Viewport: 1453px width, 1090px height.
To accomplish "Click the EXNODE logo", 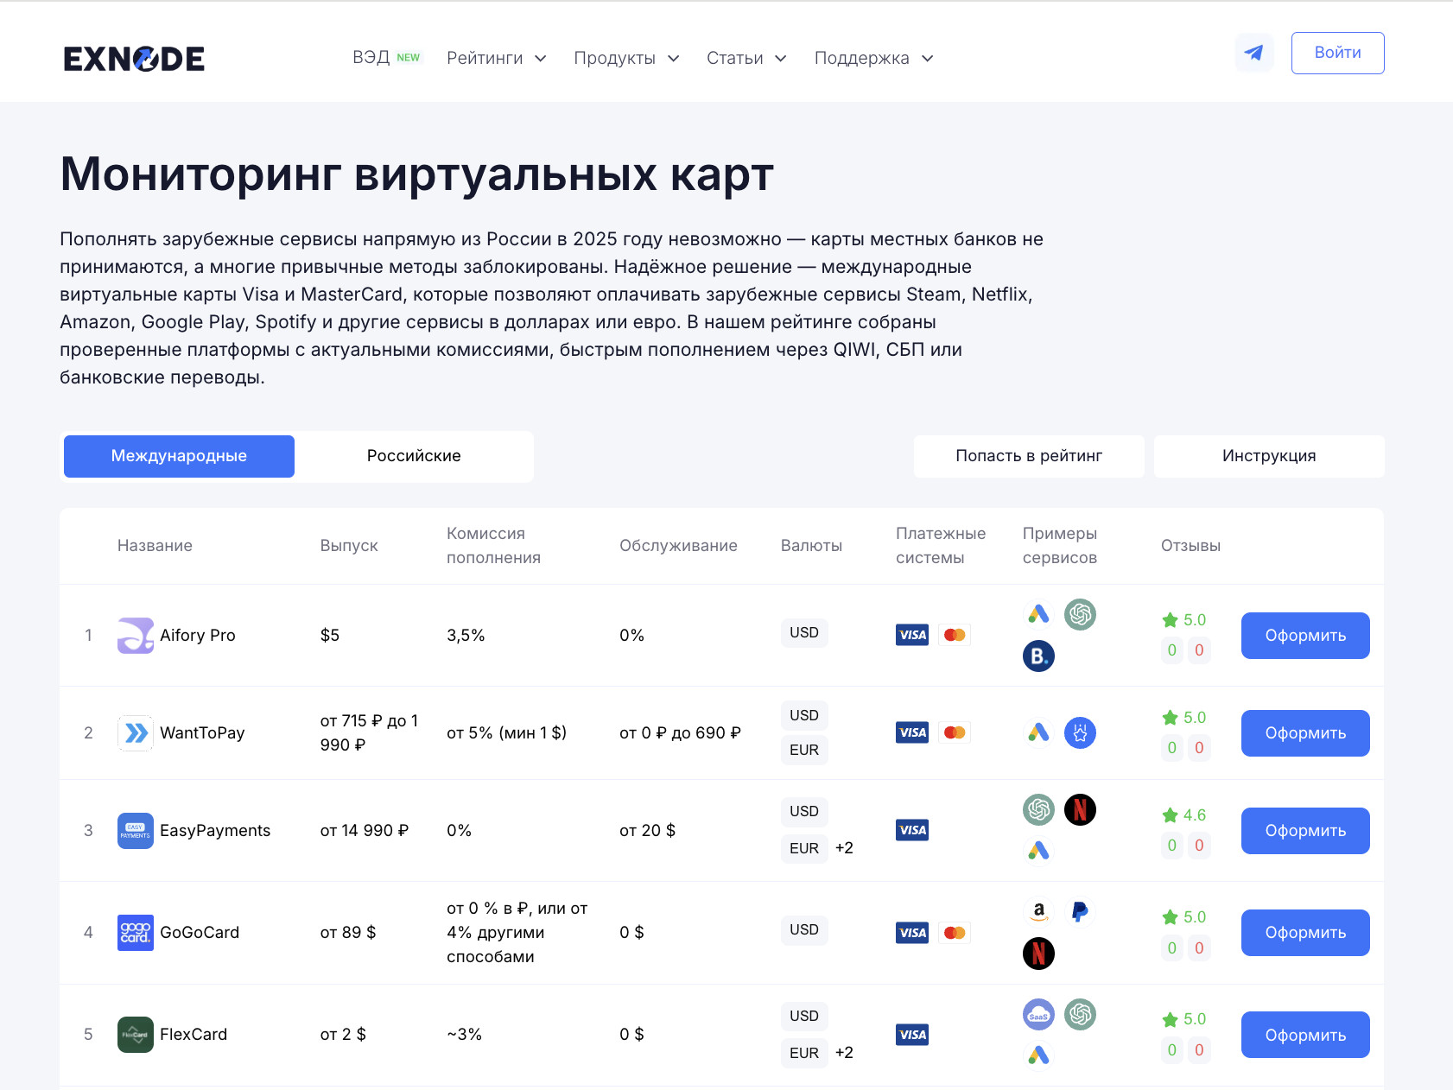I will [x=134, y=58].
